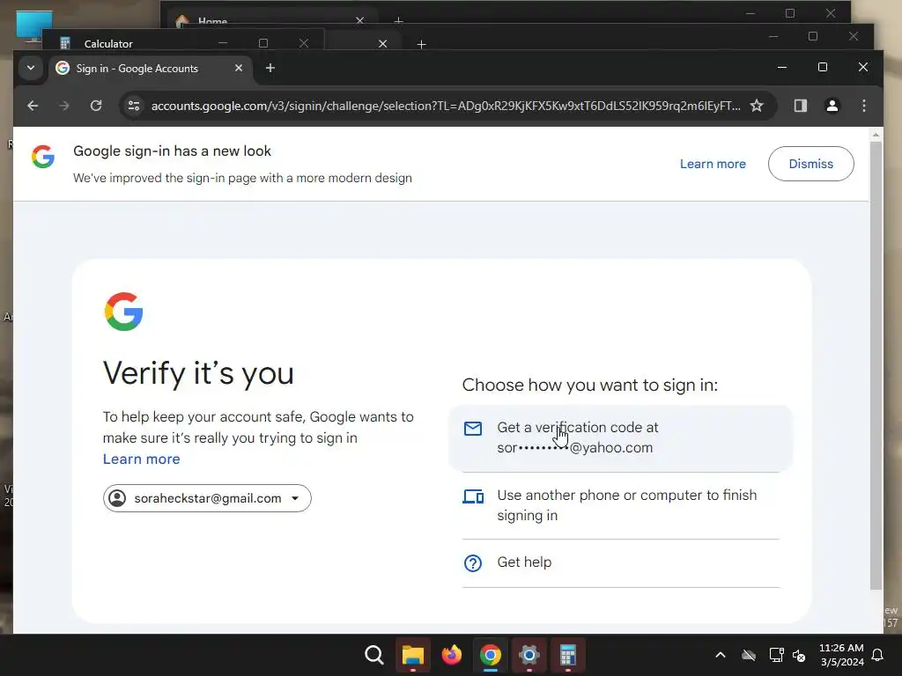
Task: Select the Home tab in background window
Action: tap(270, 21)
